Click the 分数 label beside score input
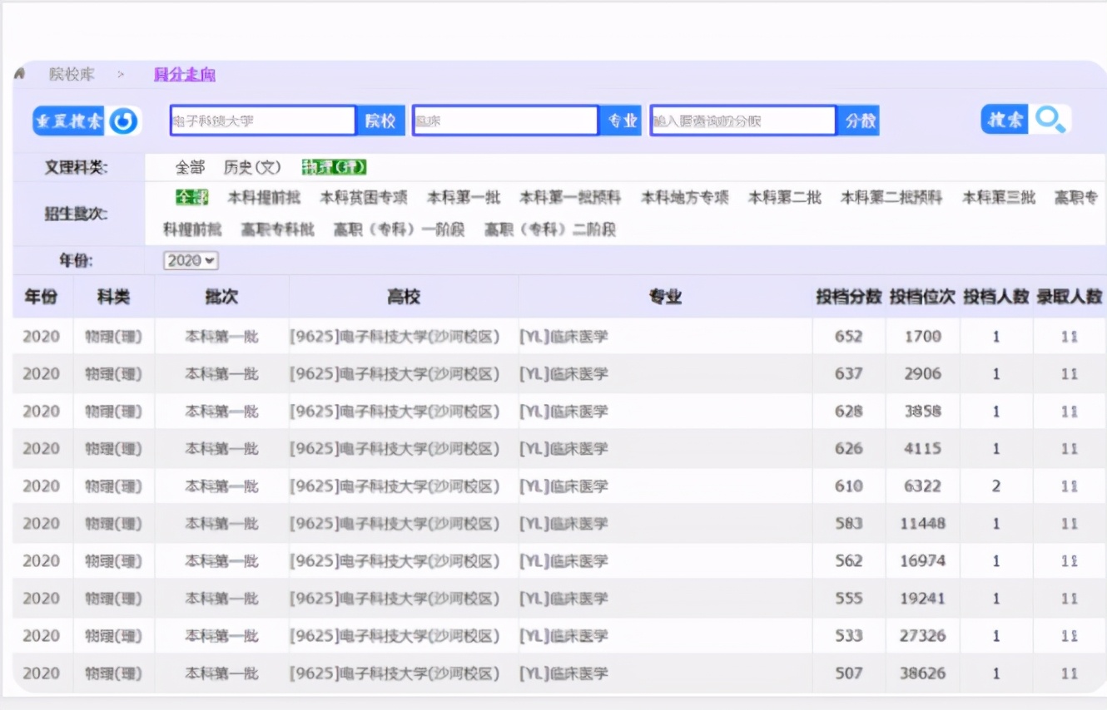The image size is (1107, 710). 861,120
